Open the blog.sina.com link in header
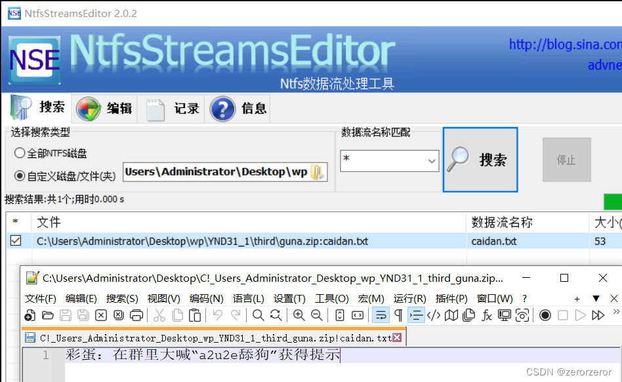622x382 pixels. point(566,45)
